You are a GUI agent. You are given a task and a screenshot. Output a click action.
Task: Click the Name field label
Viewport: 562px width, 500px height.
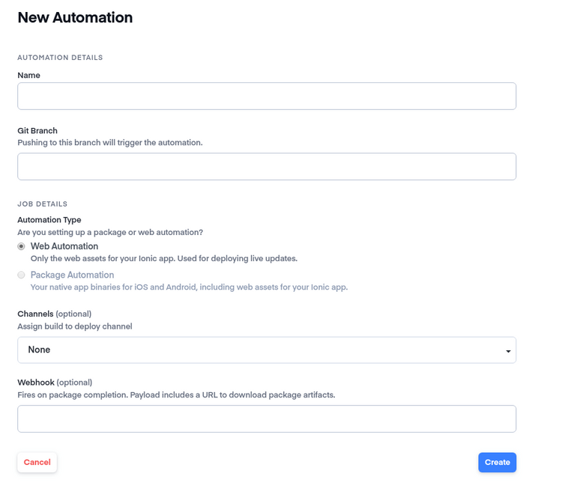(28, 75)
